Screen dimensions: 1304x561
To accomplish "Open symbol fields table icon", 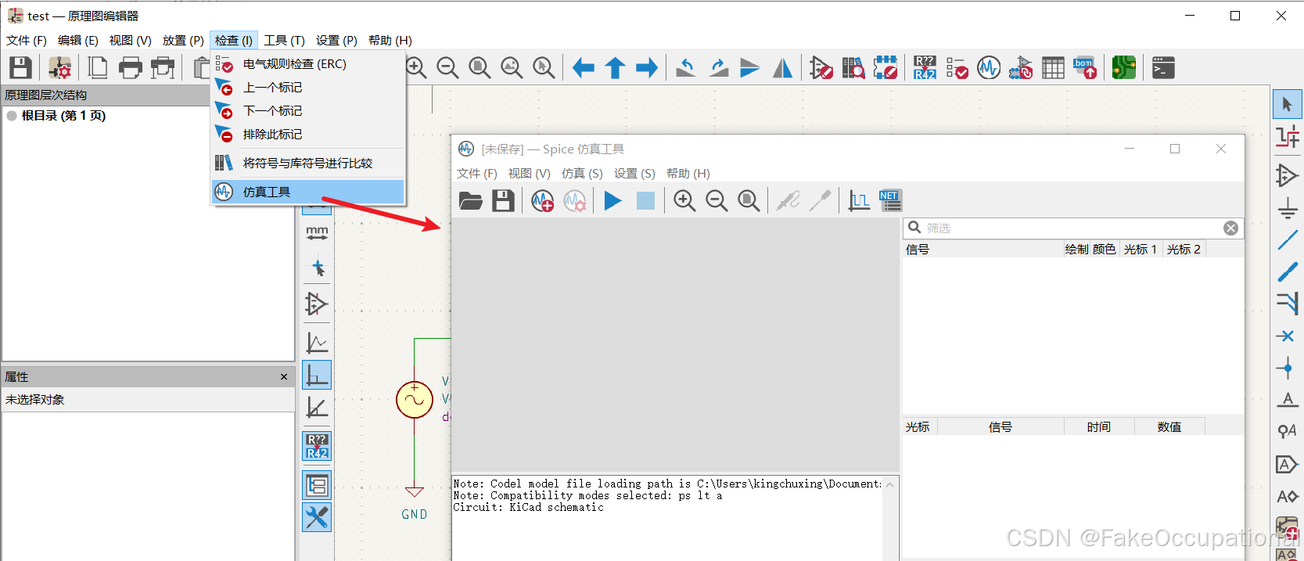I will tap(1053, 68).
